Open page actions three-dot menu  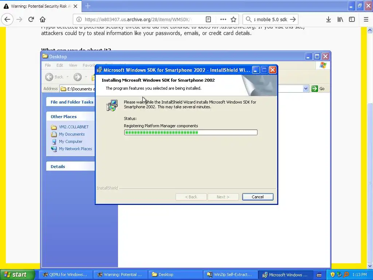223,19
